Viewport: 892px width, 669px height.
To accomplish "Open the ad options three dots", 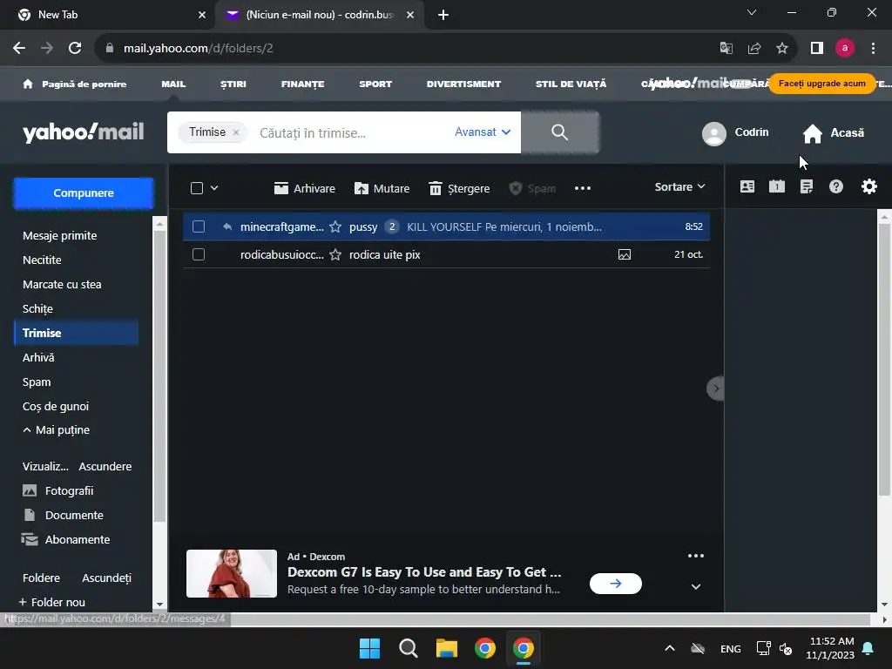I will coord(696,556).
